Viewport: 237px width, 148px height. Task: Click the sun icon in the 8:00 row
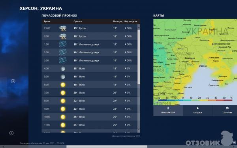63,101
